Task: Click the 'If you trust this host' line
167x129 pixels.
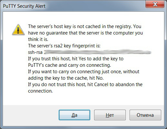Action: click(x=76, y=59)
